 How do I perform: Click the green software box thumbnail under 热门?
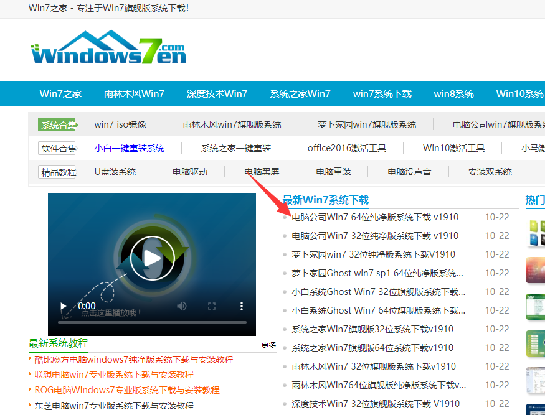coord(536,233)
